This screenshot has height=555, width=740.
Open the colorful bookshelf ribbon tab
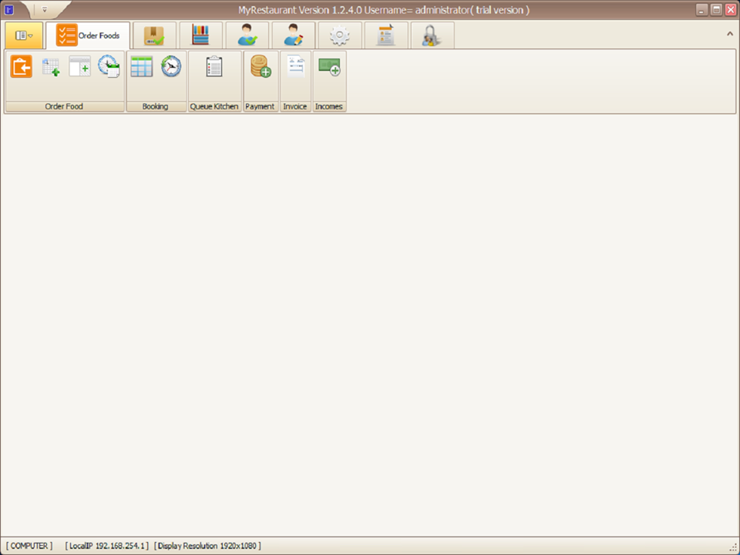click(200, 35)
